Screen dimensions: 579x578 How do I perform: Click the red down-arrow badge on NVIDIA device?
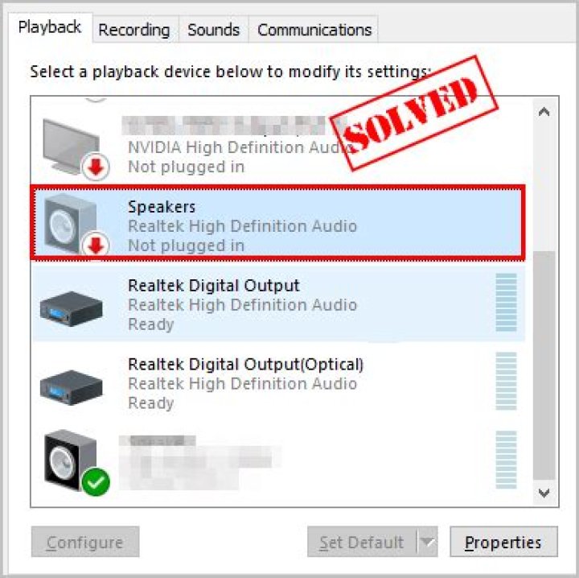click(96, 167)
